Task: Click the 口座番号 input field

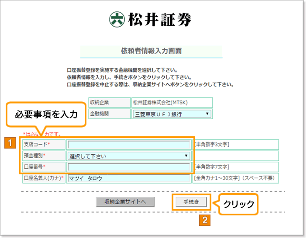Action: tap(129, 167)
